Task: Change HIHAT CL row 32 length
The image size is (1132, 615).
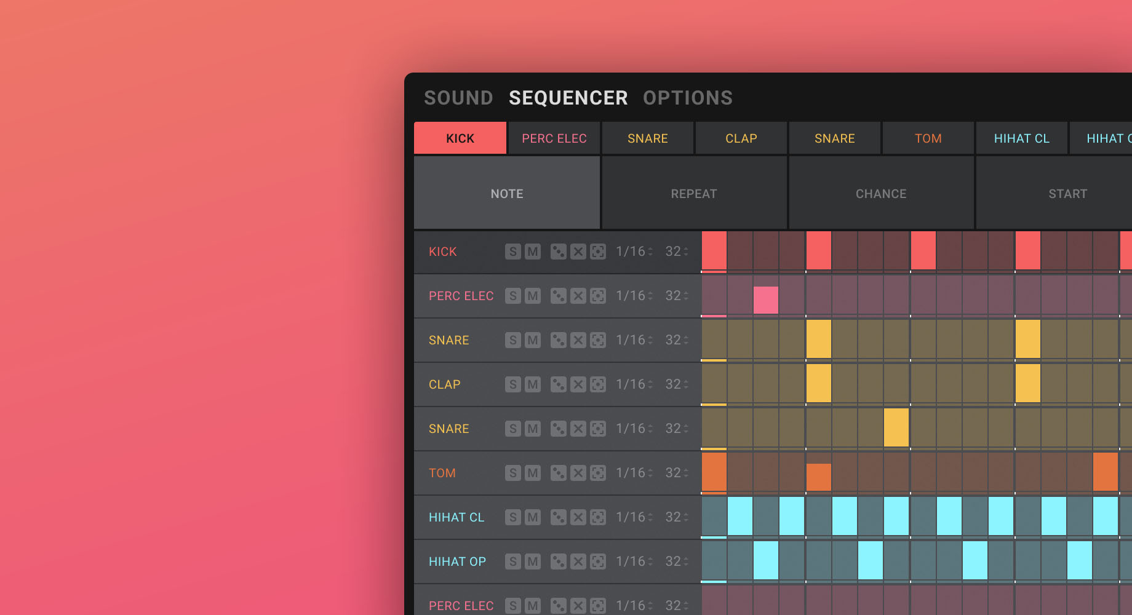Action: [677, 517]
